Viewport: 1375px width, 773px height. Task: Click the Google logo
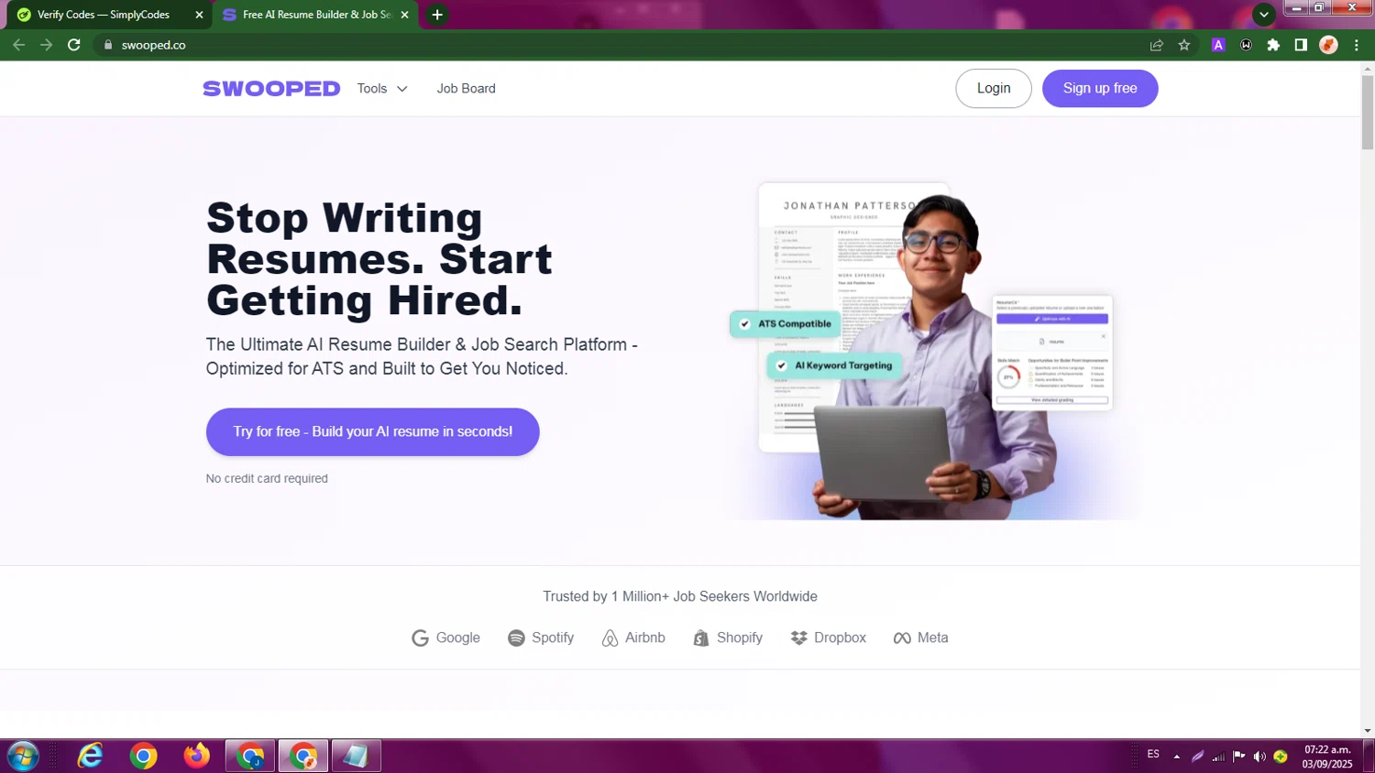point(445,637)
